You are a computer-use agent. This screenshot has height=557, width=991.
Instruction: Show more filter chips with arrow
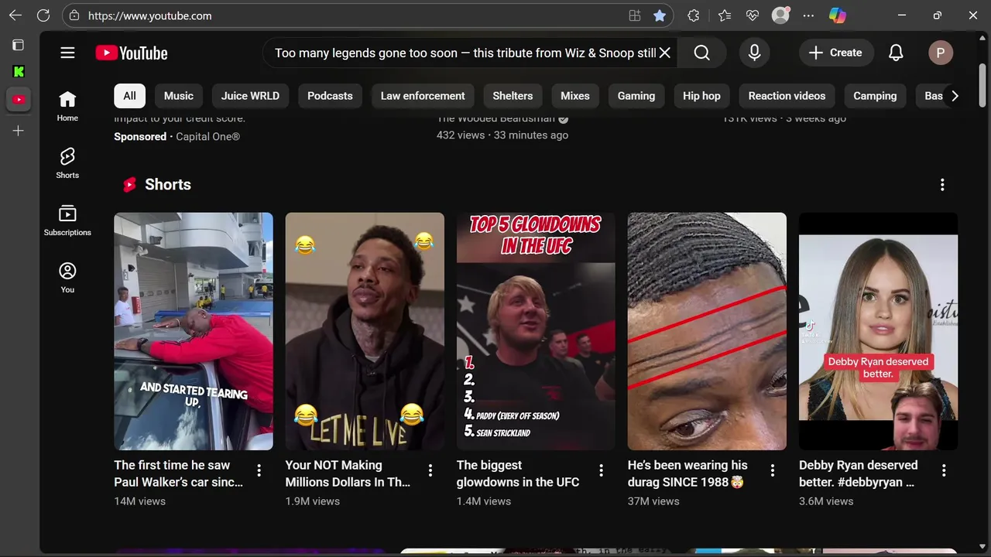955,96
